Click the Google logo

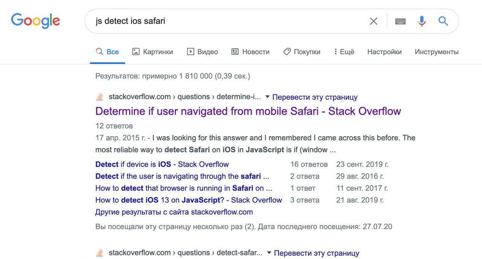[35, 21]
